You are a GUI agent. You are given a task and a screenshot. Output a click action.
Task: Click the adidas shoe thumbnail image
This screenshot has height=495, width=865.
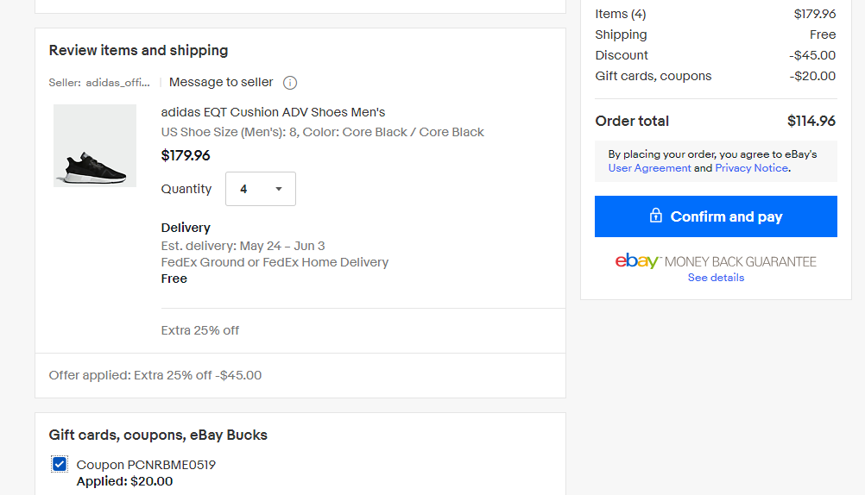(95, 146)
